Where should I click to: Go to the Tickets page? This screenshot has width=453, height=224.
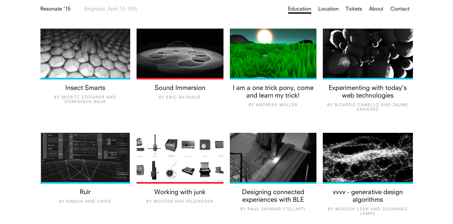coord(354,9)
